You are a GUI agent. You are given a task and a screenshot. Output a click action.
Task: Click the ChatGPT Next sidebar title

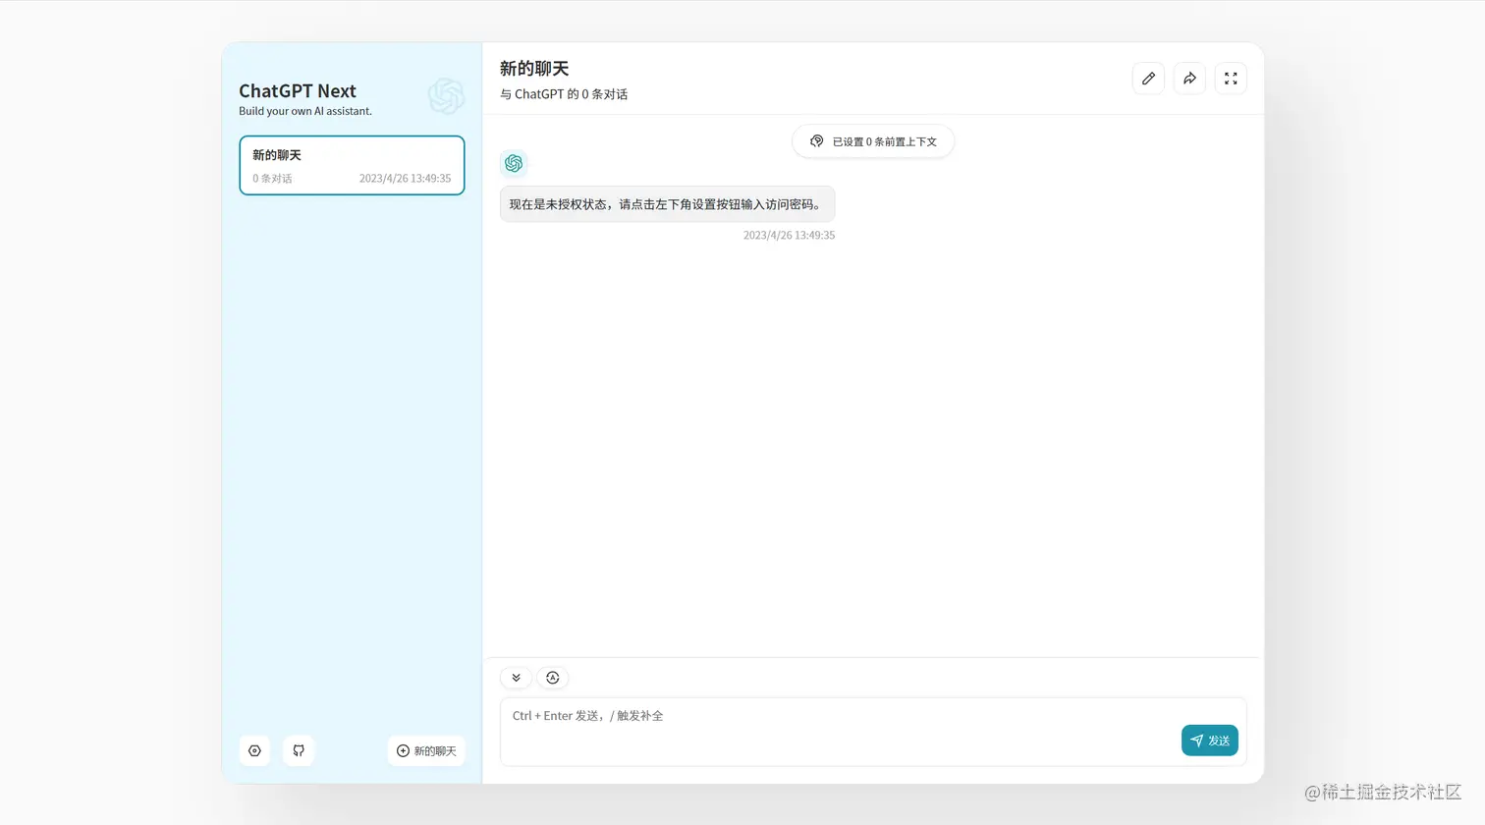(298, 90)
